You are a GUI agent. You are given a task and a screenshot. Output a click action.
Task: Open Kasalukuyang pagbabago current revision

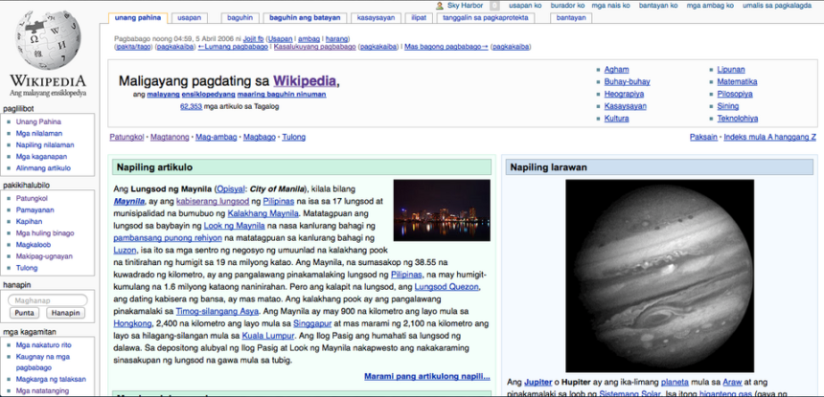tap(314, 47)
